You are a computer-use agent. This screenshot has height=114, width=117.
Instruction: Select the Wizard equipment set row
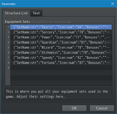pyautogui.click(x=61, y=47)
